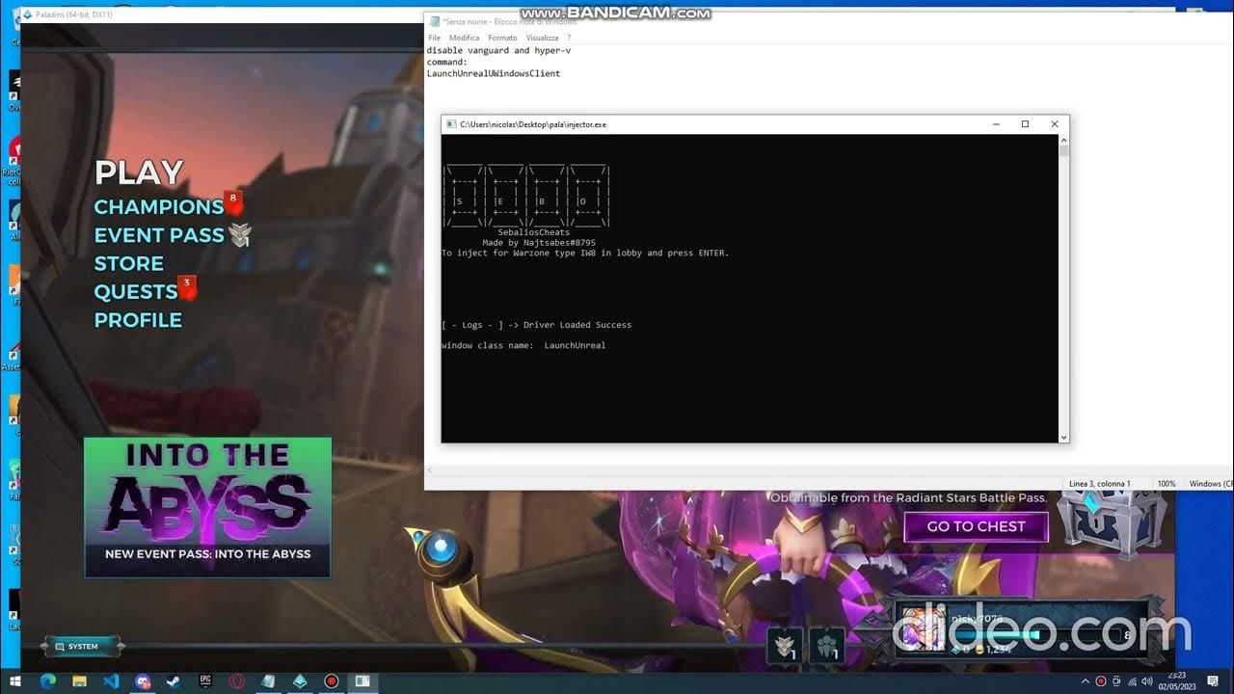Open the Windows Start menu
The height and width of the screenshot is (694, 1234).
click(x=15, y=681)
